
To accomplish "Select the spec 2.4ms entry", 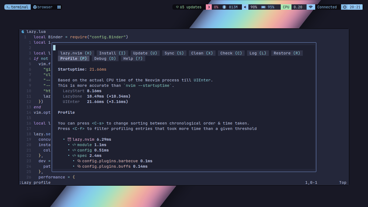I will (89, 156).
